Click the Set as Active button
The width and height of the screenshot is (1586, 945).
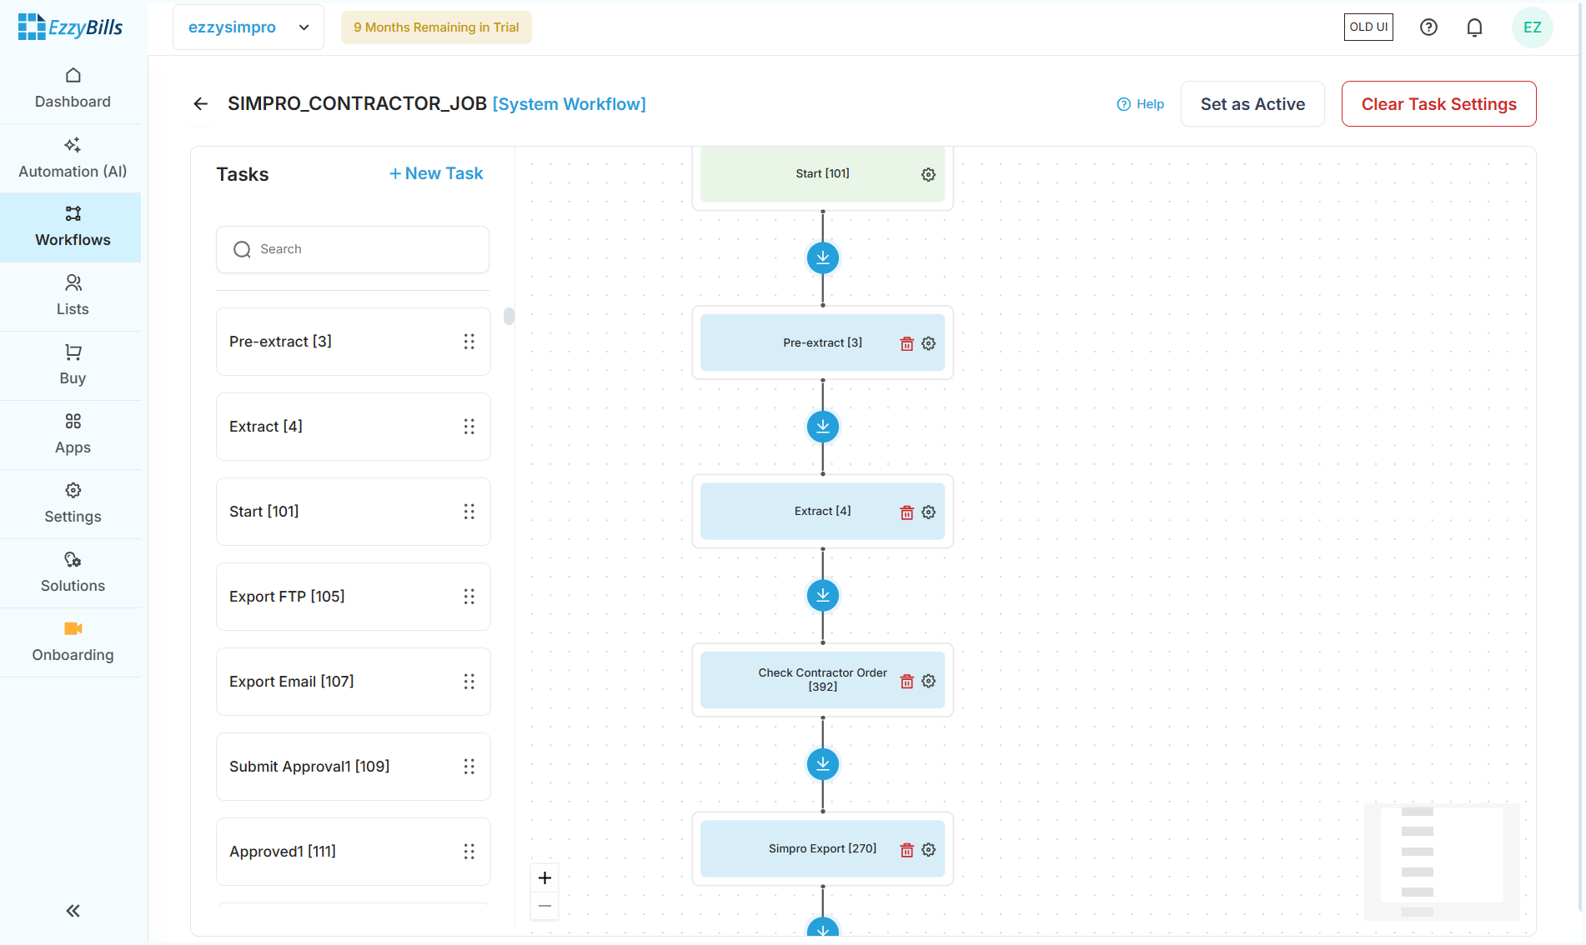click(1252, 104)
